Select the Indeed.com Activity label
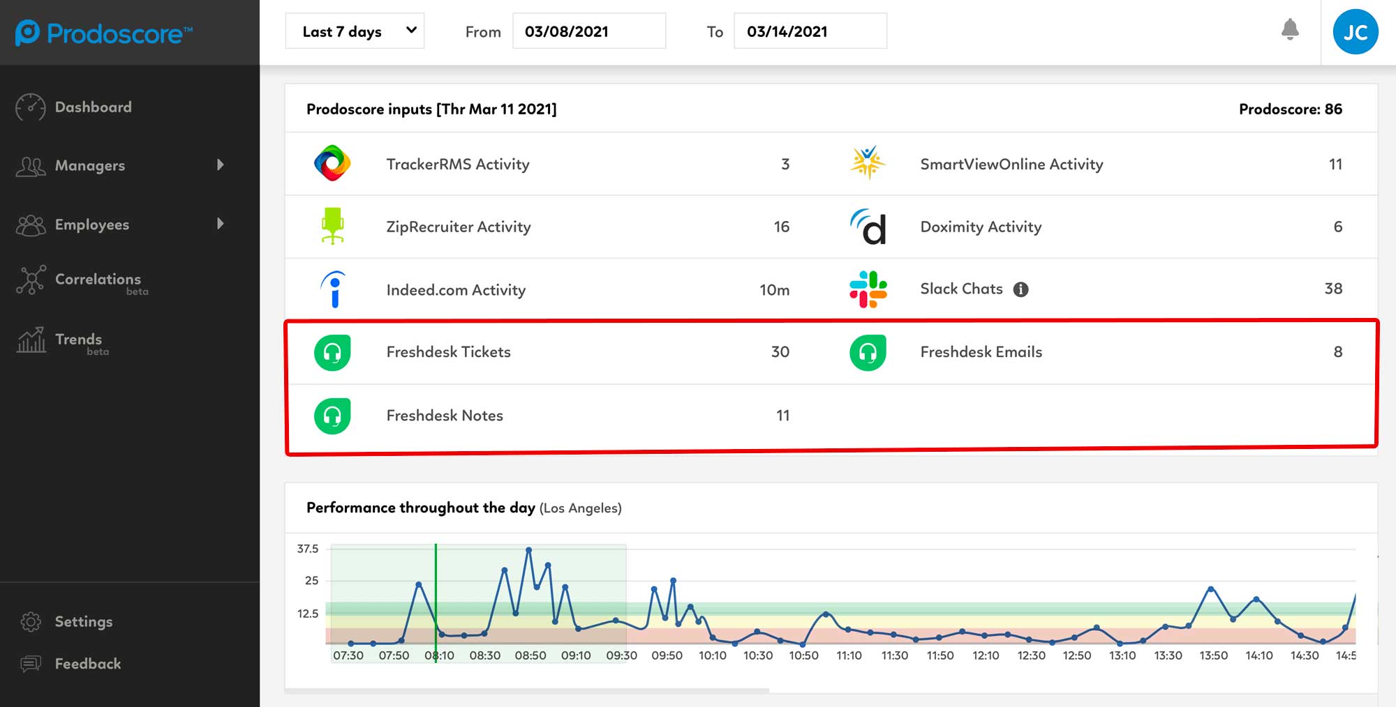The width and height of the screenshot is (1396, 707). click(x=456, y=290)
